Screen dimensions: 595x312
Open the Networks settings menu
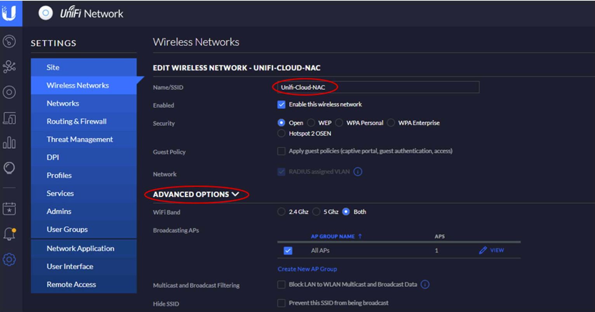point(84,103)
